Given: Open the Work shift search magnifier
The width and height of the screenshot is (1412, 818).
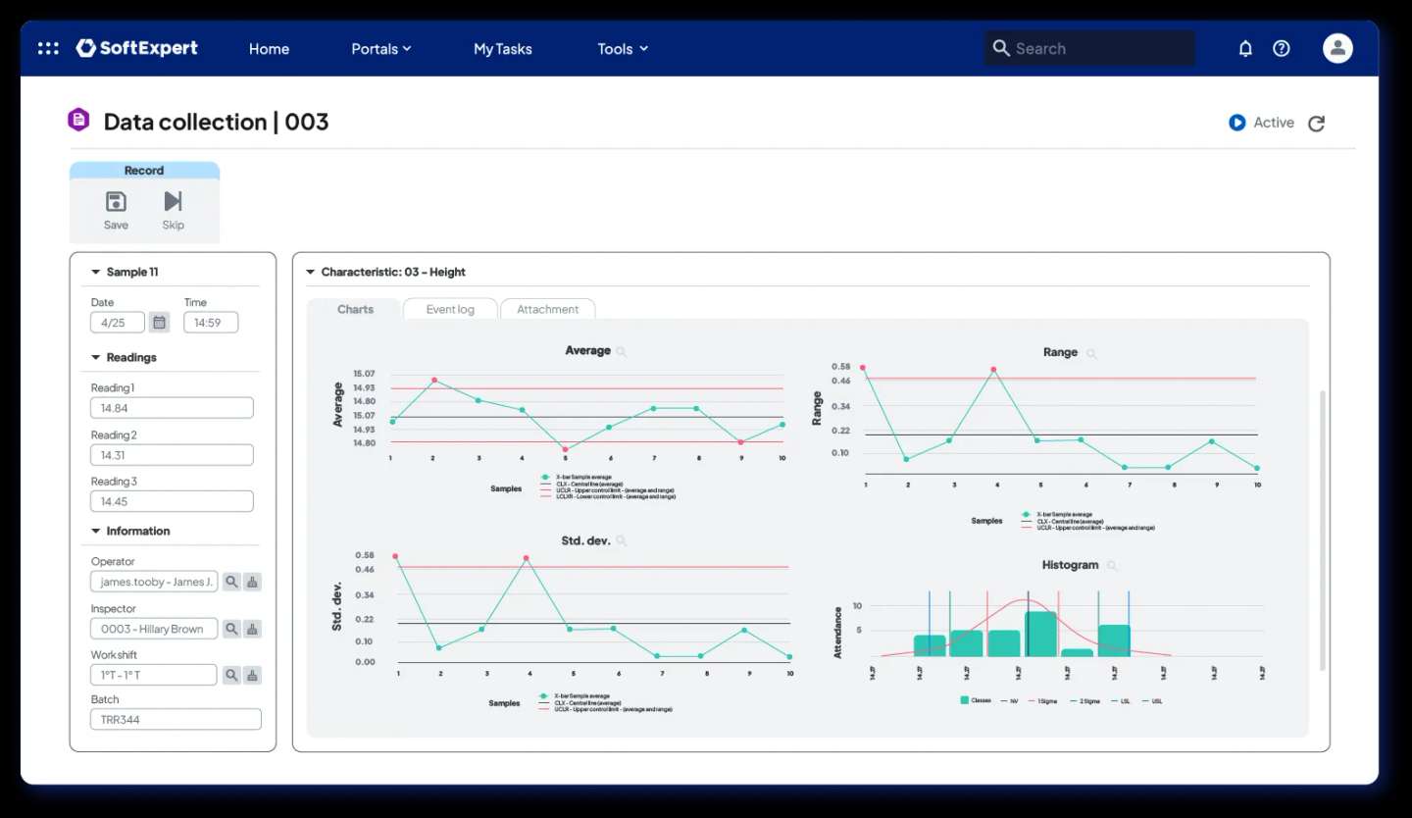Looking at the screenshot, I should click(x=231, y=675).
